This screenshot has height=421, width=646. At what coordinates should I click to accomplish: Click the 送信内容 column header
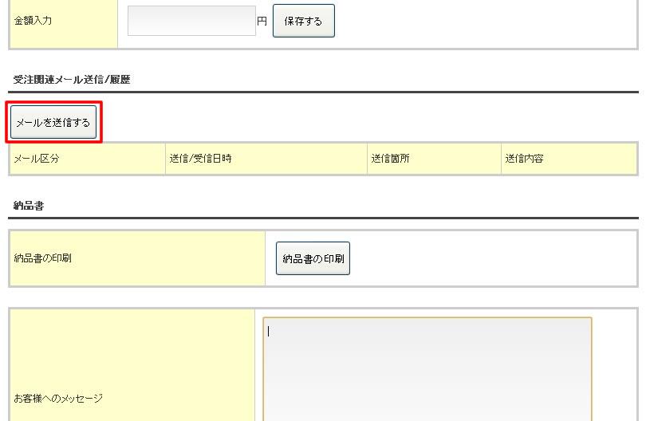(x=524, y=159)
